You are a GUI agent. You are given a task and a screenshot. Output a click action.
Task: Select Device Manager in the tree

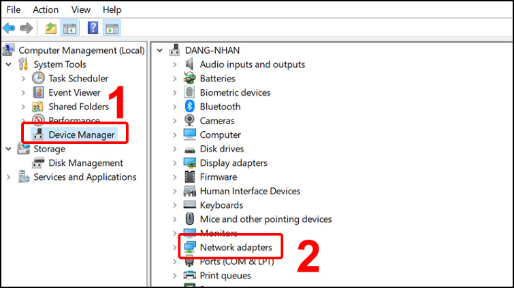pyautogui.click(x=81, y=134)
